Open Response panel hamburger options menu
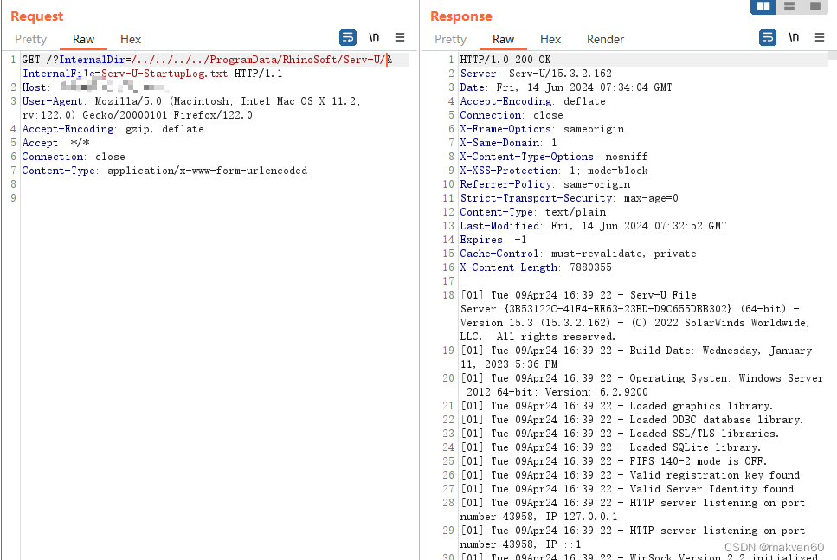This screenshot has width=837, height=560. point(820,37)
